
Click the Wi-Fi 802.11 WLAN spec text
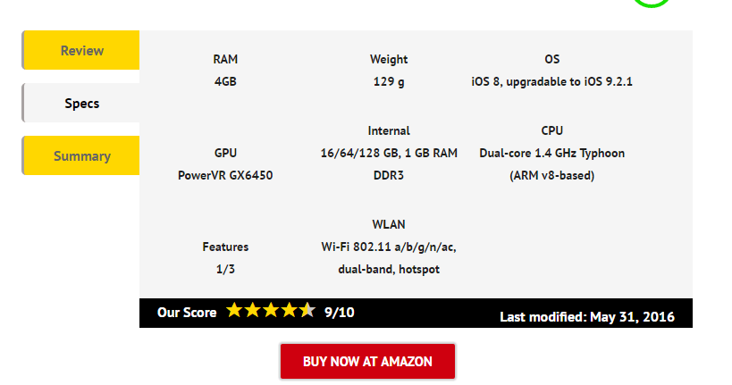click(x=389, y=247)
